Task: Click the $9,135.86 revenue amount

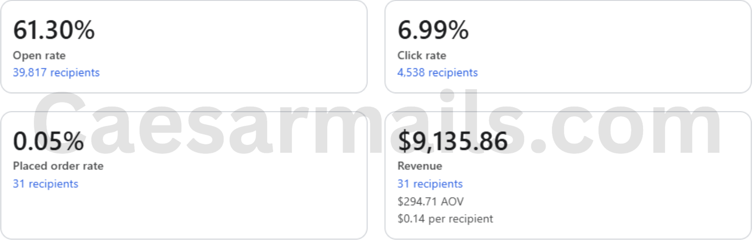Action: [453, 141]
